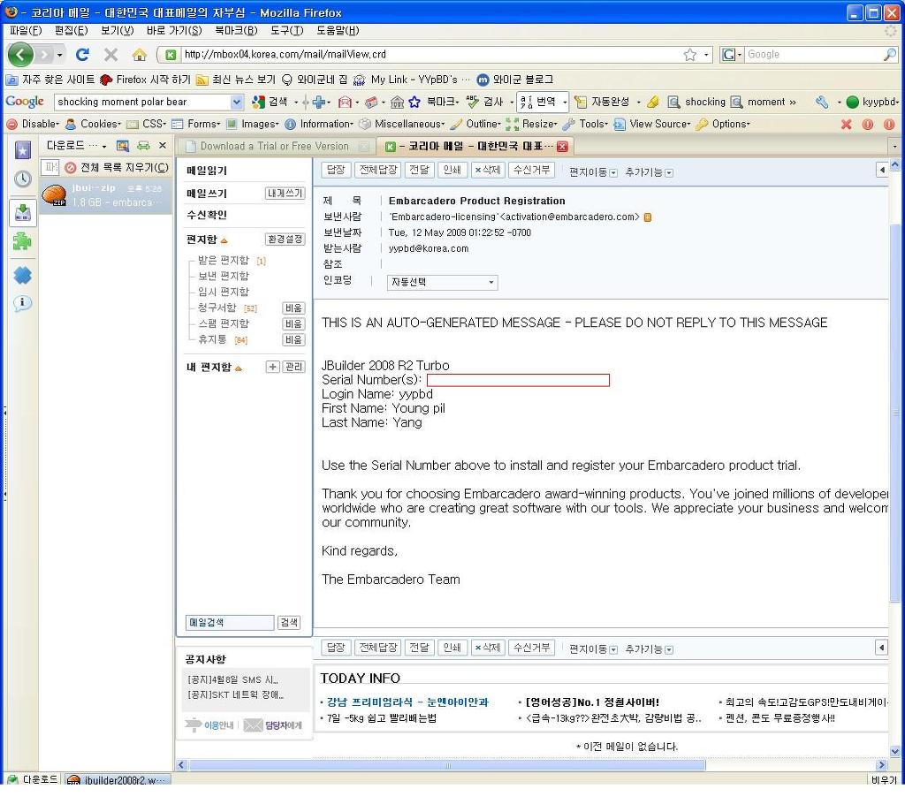
Task: Click the 전체 목록 지우기 button
Action: [118, 168]
